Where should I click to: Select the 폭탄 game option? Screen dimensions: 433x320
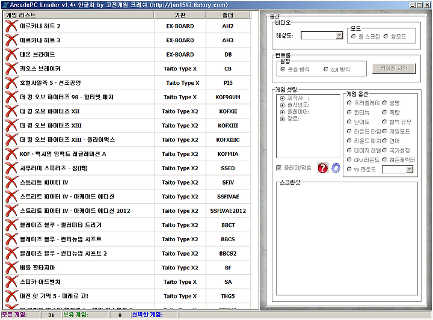click(384, 112)
